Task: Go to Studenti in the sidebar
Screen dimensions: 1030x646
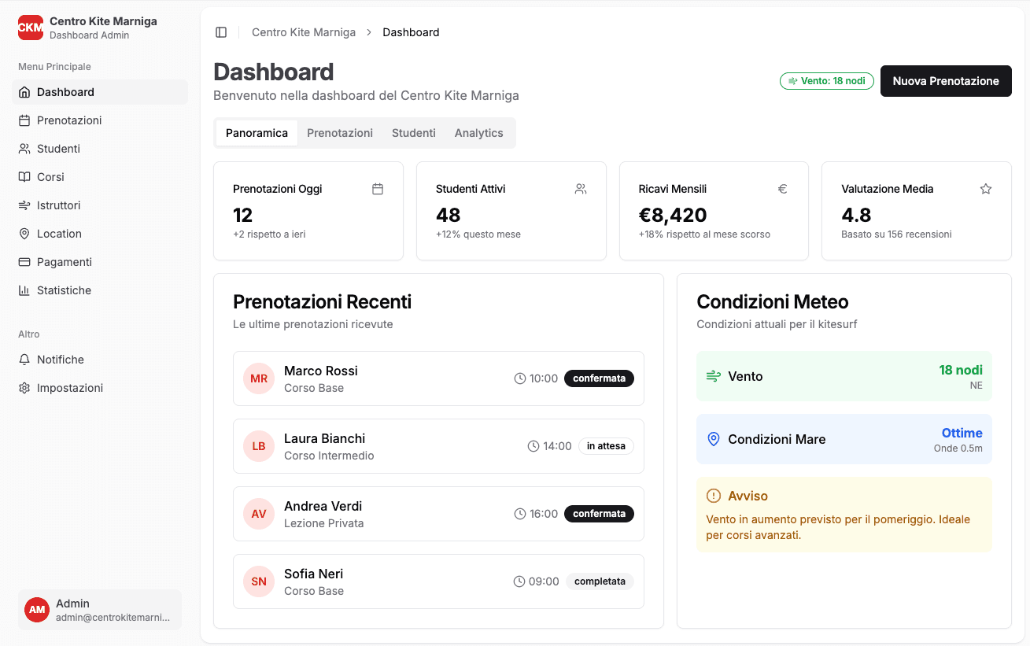Action: coord(58,149)
